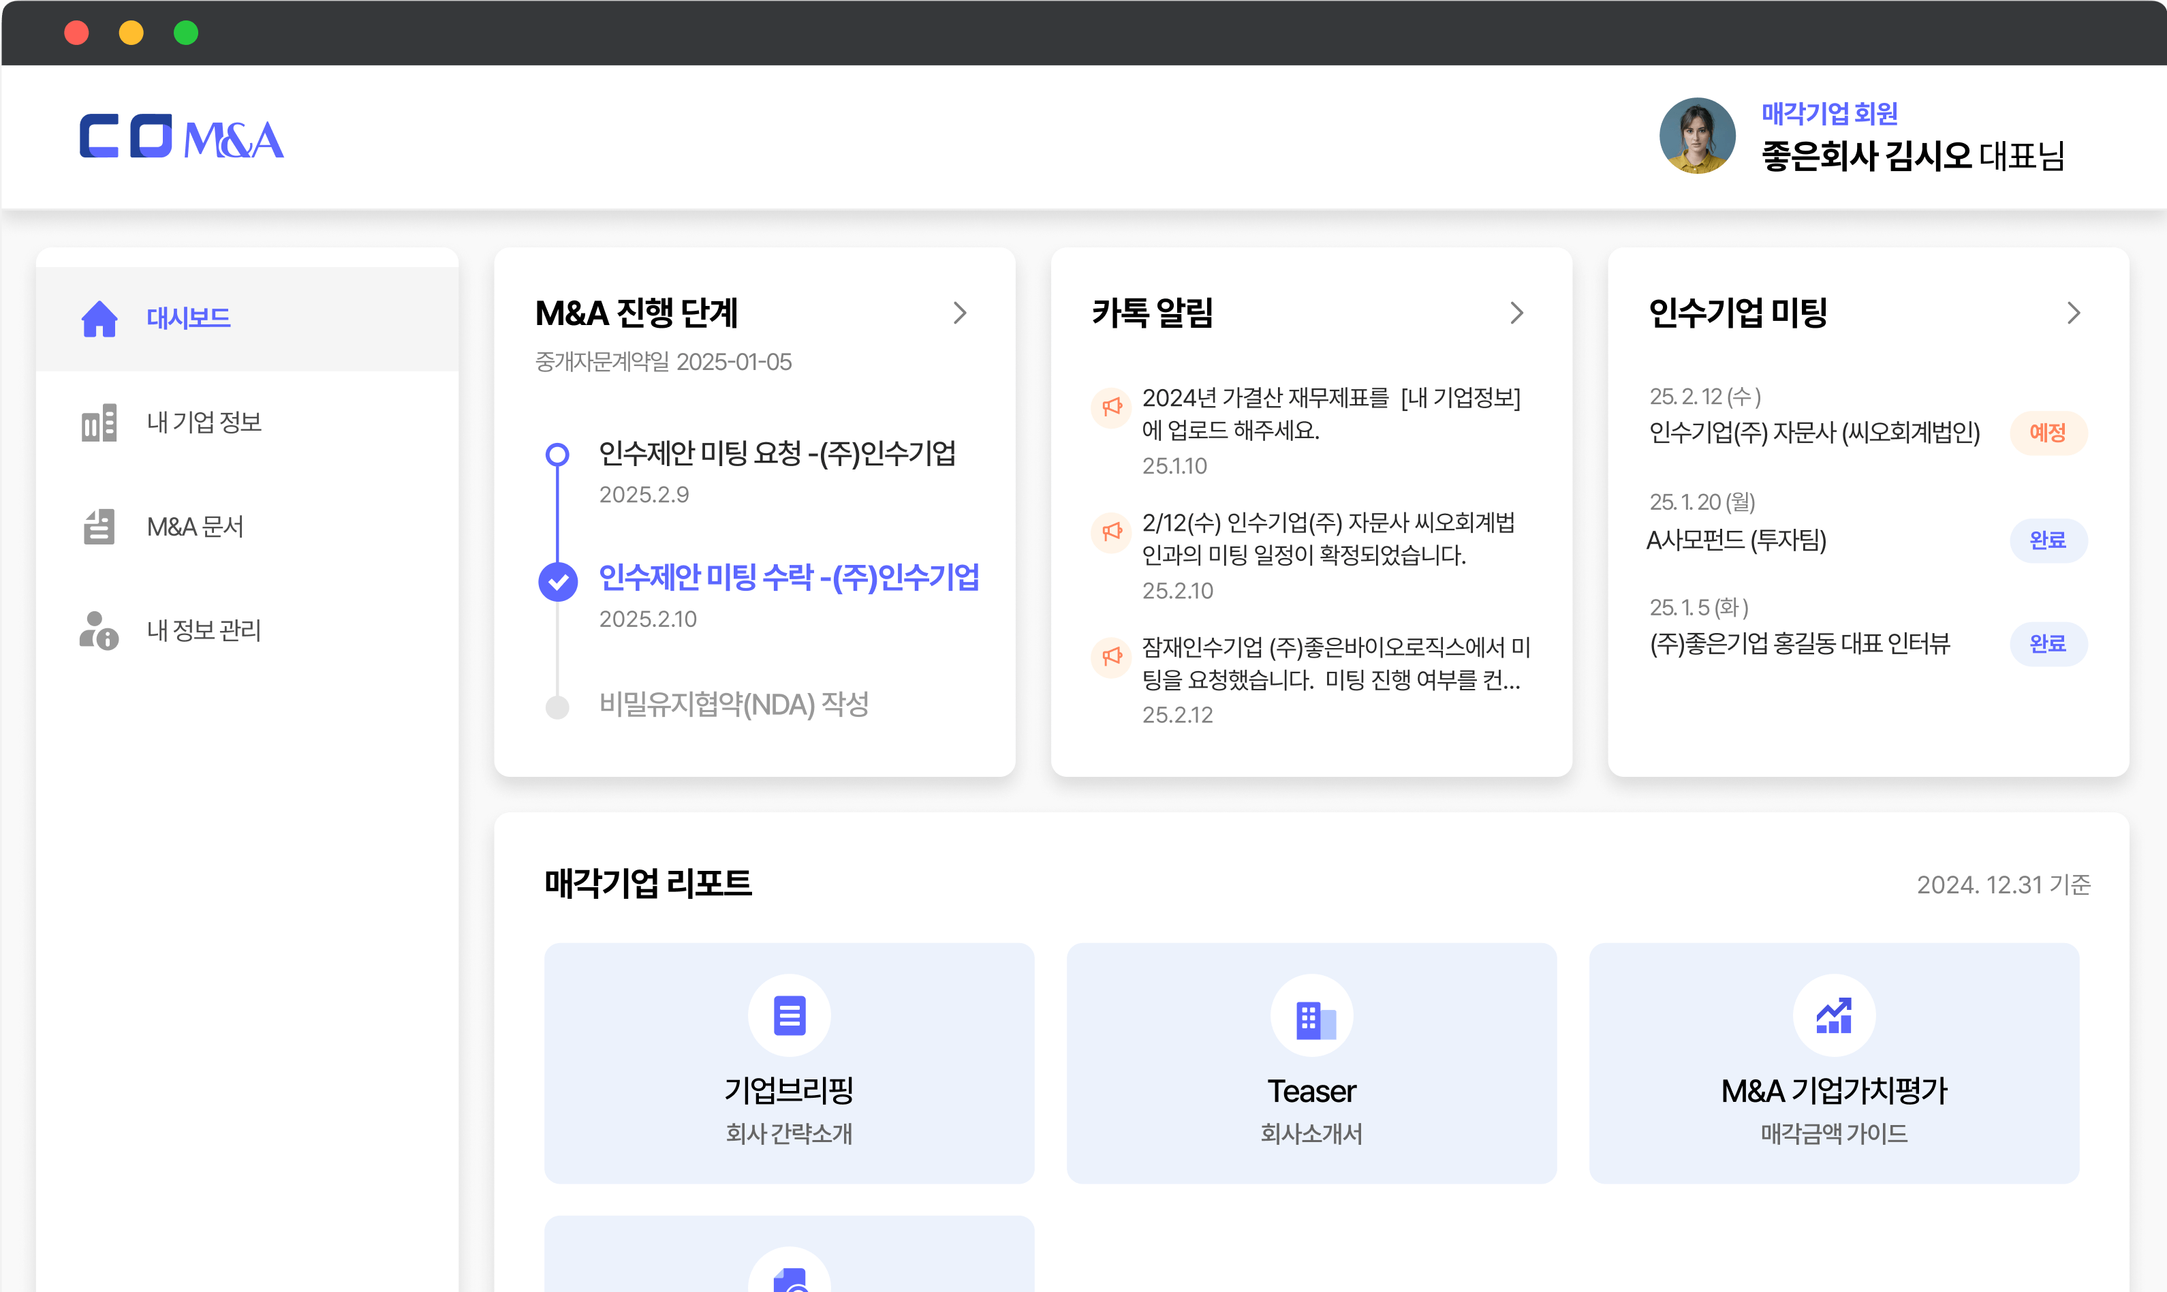Click the CO M&A logo
2167x1292 pixels.
click(x=181, y=137)
